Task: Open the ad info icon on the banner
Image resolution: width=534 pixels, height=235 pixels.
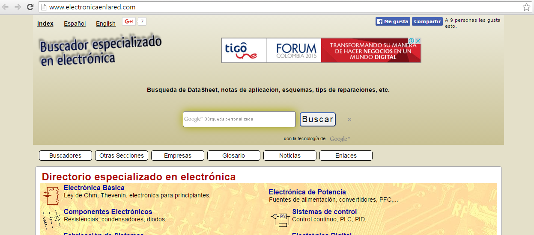Action: (412, 41)
